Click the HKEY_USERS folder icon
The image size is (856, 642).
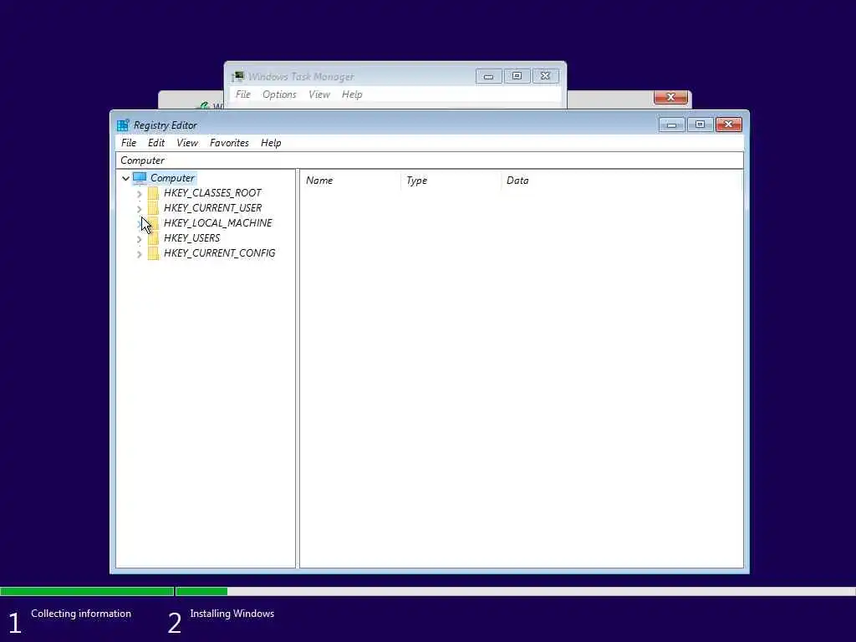point(154,238)
